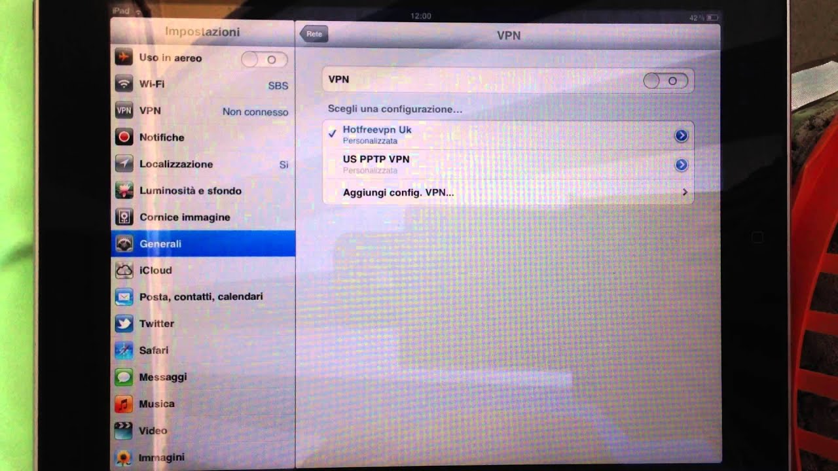
Task: Tap the Luminosità e sfondo flower icon
Action: (x=124, y=190)
